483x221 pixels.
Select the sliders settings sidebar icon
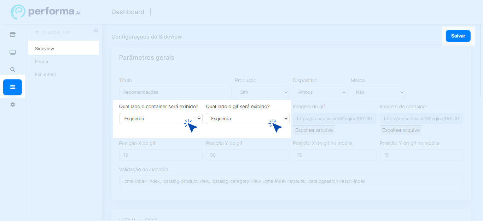click(13, 87)
